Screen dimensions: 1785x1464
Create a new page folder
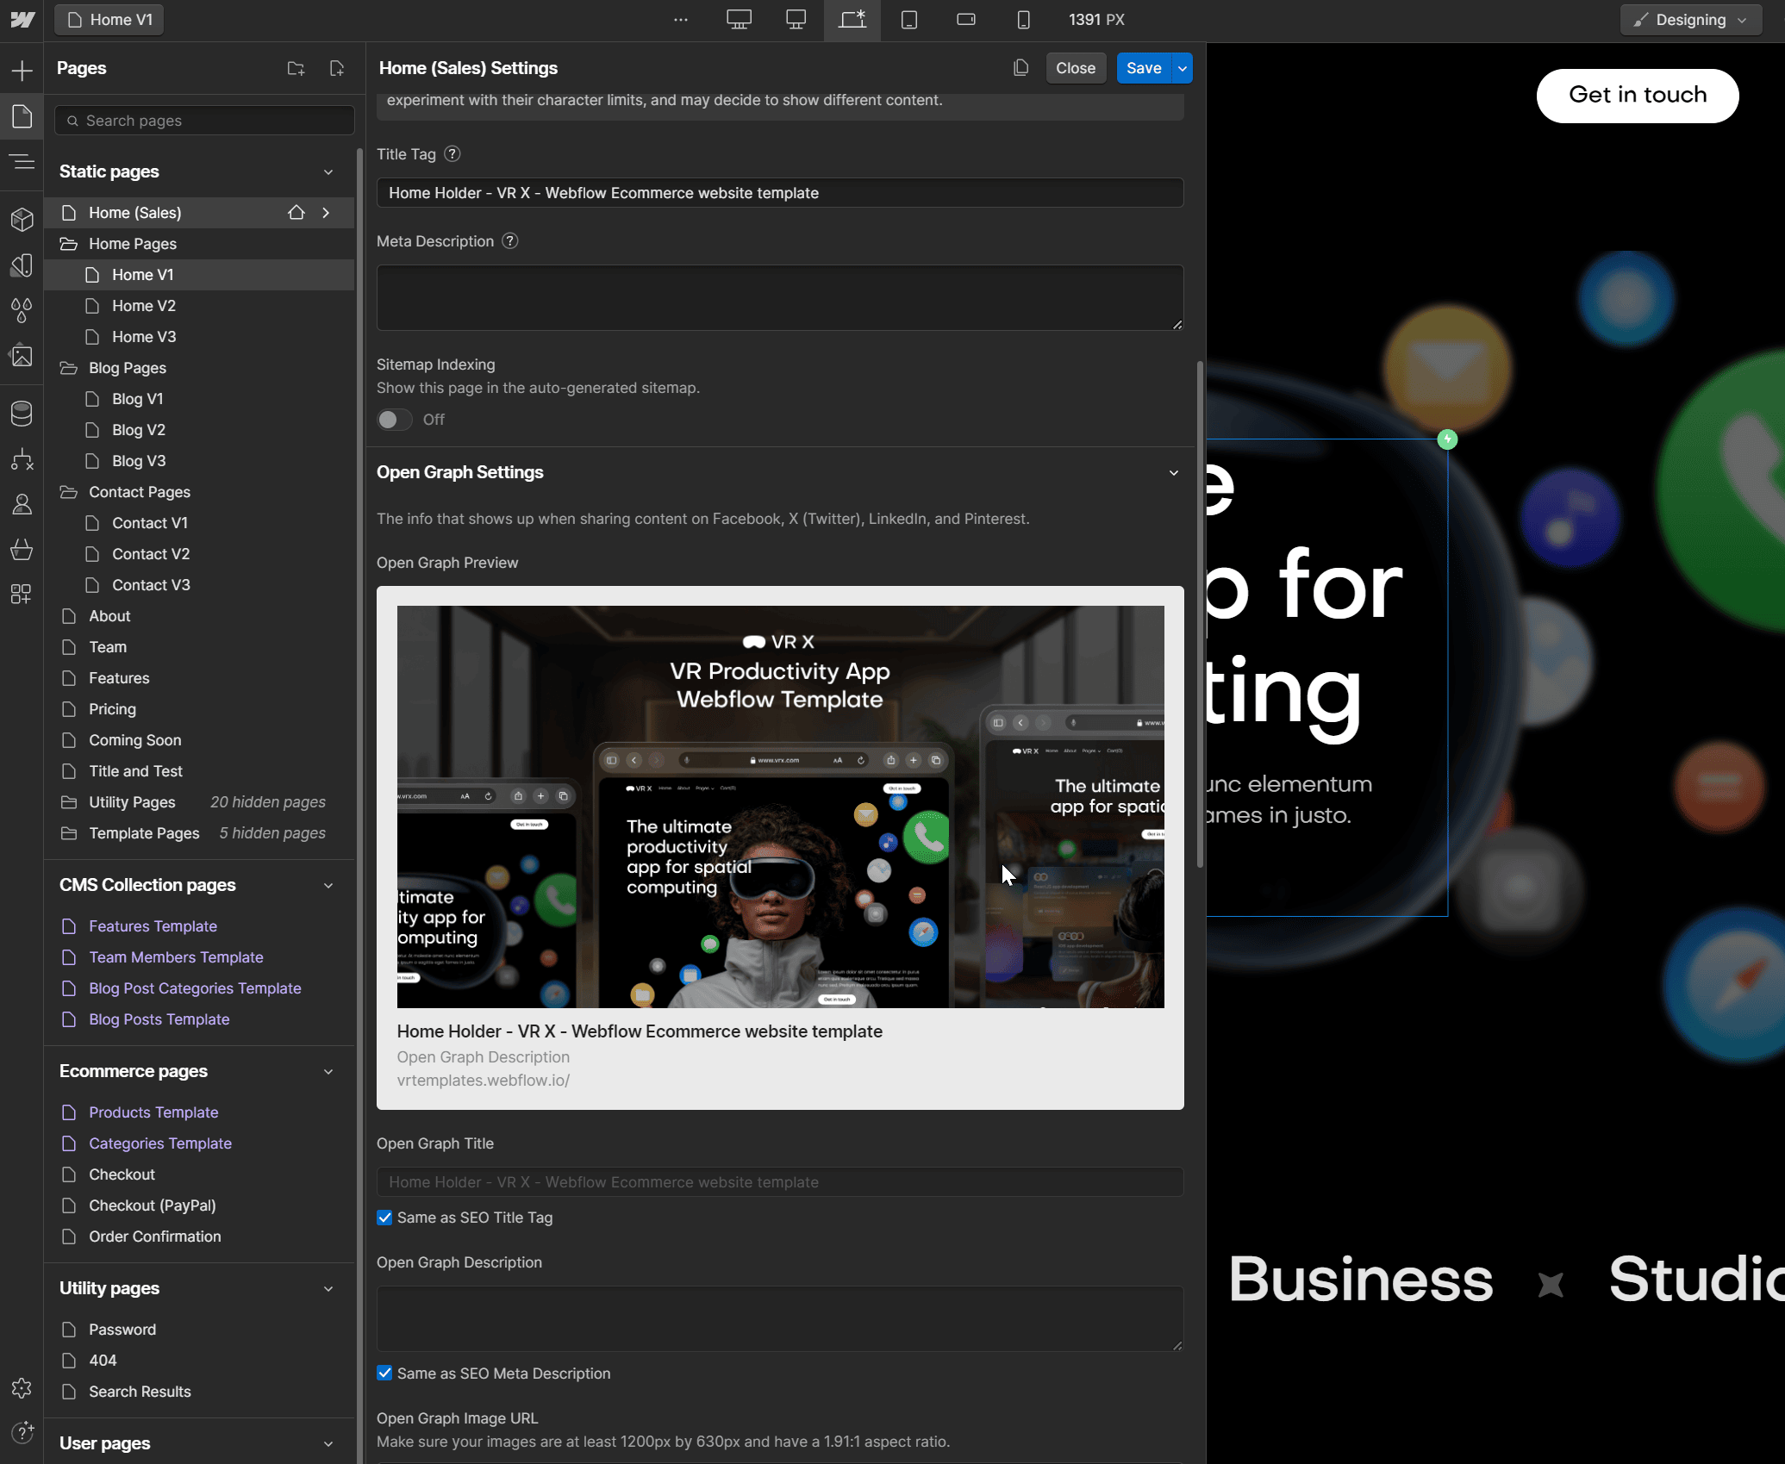[x=296, y=68]
